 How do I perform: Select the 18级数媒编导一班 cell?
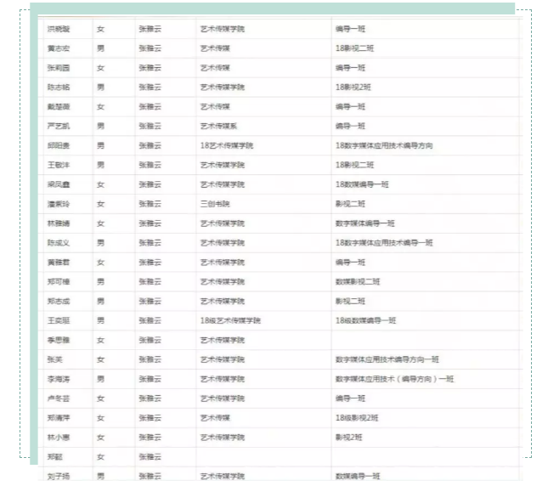[365, 320]
